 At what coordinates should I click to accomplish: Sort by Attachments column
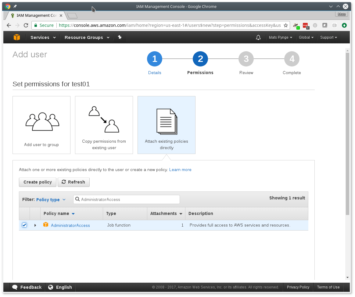click(x=166, y=213)
